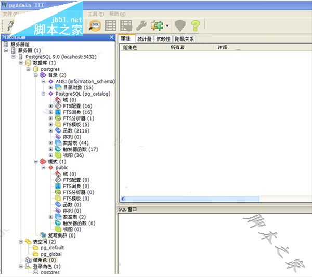
Task: Open the 帮助 menu
Action: point(118,14)
